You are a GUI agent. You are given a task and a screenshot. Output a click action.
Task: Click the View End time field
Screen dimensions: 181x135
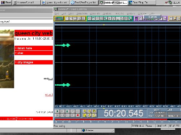click(173, 116)
